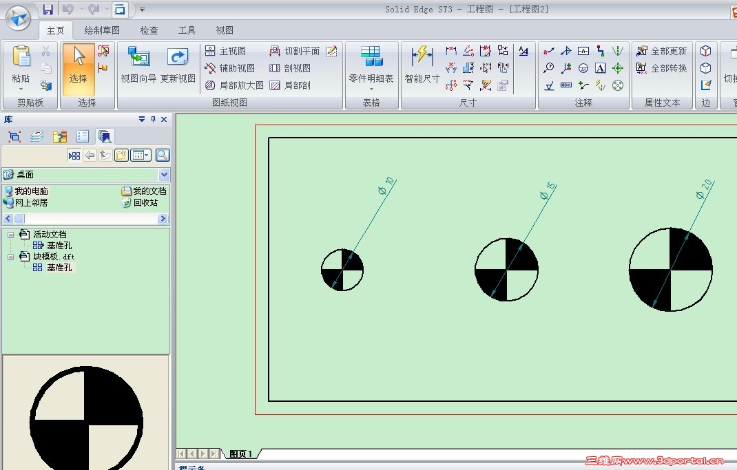Open the 视图 ribbon tab

225,30
